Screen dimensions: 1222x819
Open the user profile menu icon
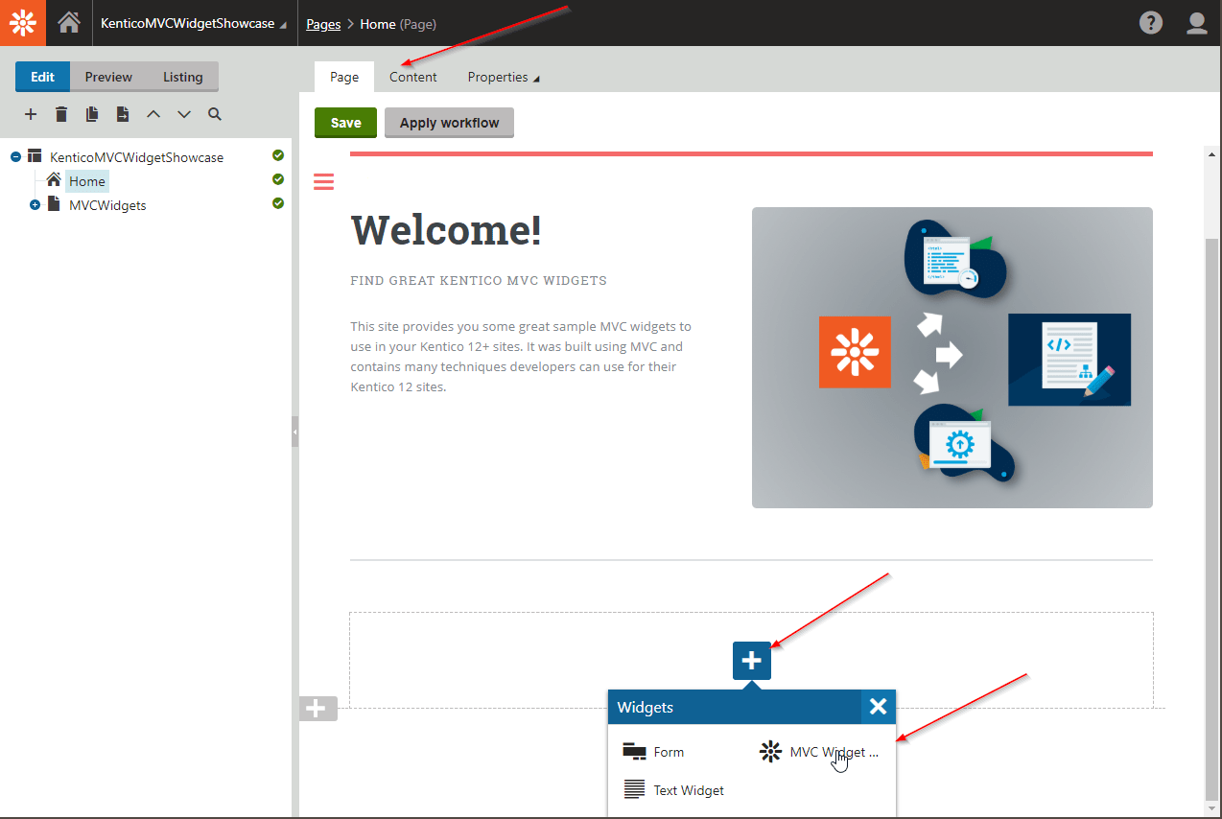pyautogui.click(x=1197, y=23)
